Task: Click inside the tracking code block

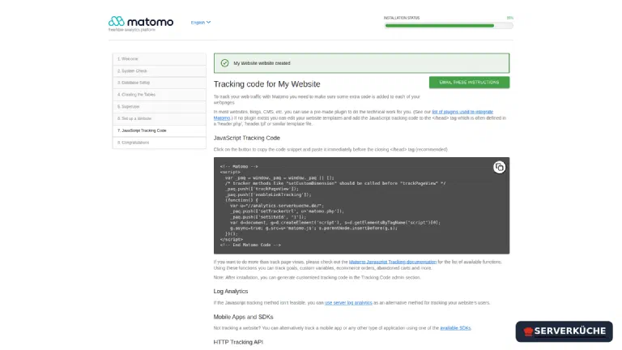Action: click(361, 206)
